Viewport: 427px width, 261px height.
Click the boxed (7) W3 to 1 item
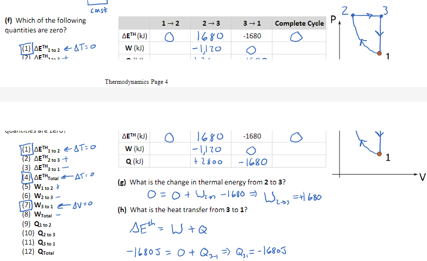pyautogui.click(x=36, y=205)
